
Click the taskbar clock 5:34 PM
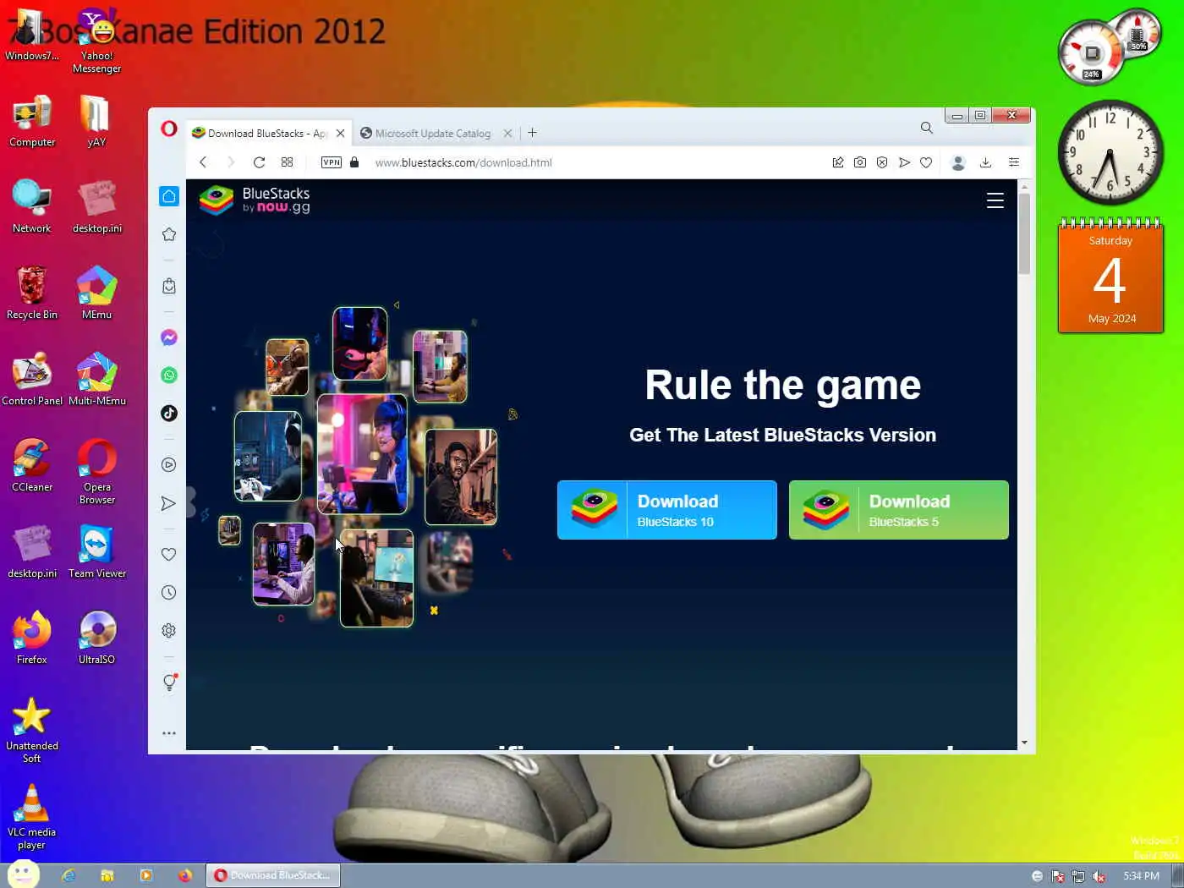(1141, 876)
